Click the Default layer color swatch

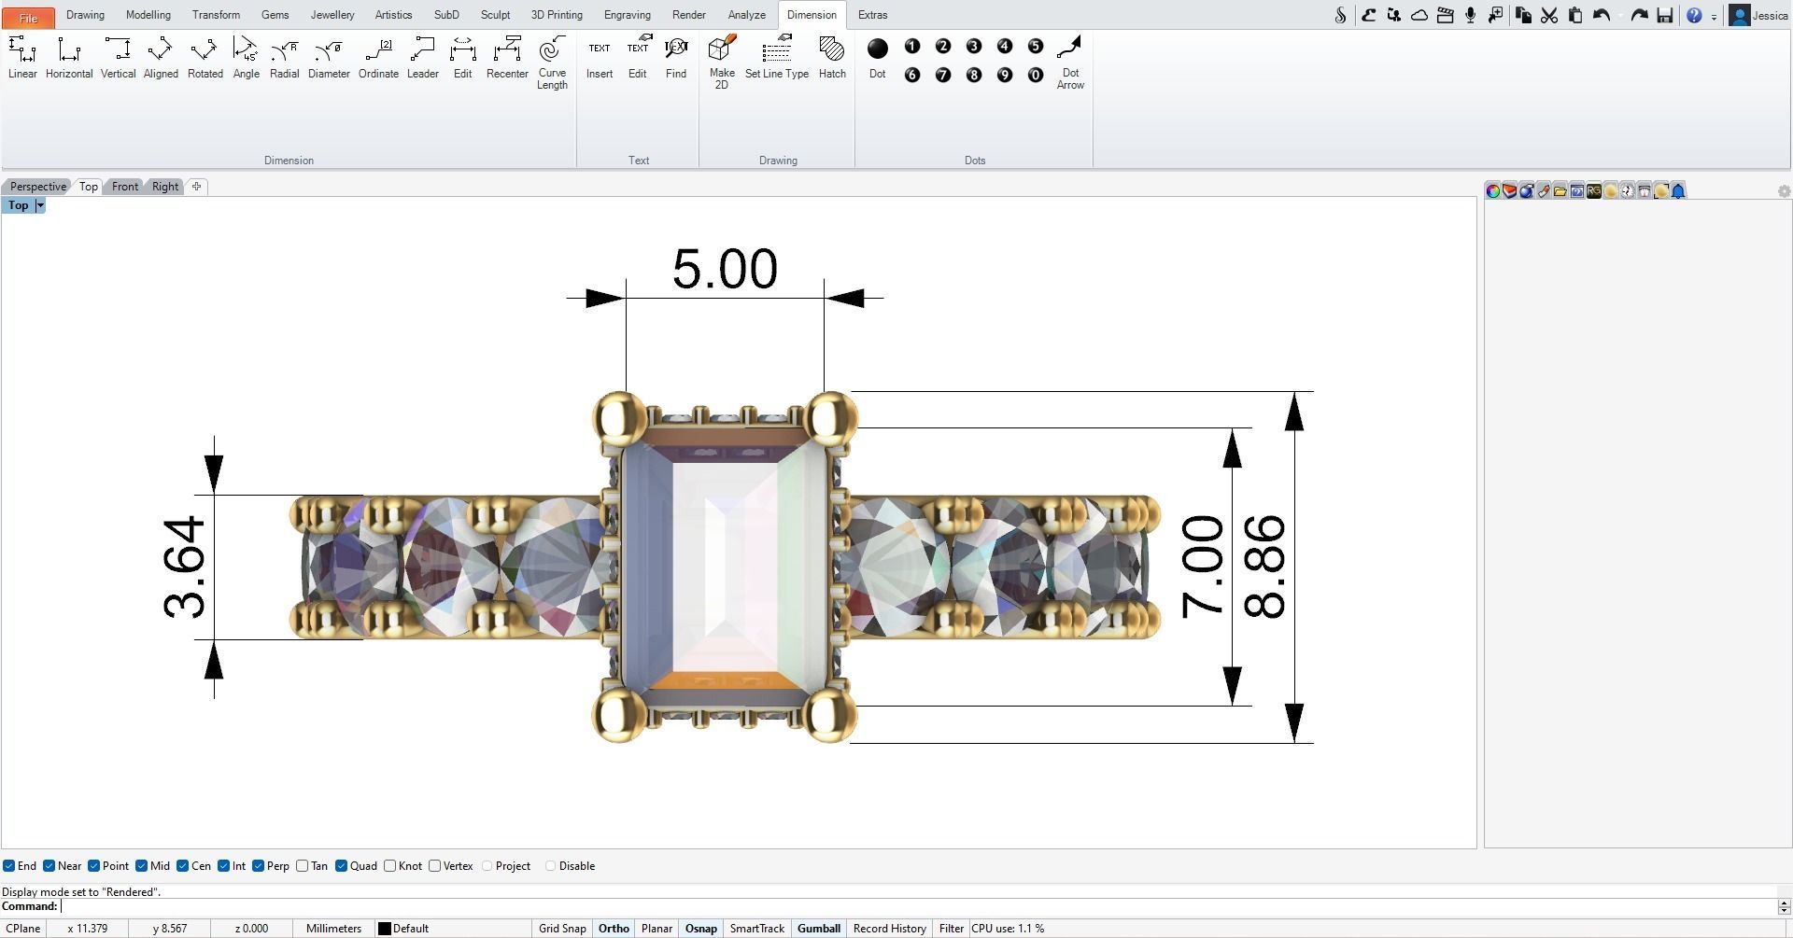pos(384,929)
